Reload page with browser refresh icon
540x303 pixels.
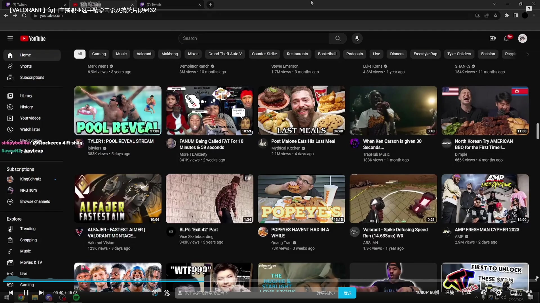click(24, 15)
